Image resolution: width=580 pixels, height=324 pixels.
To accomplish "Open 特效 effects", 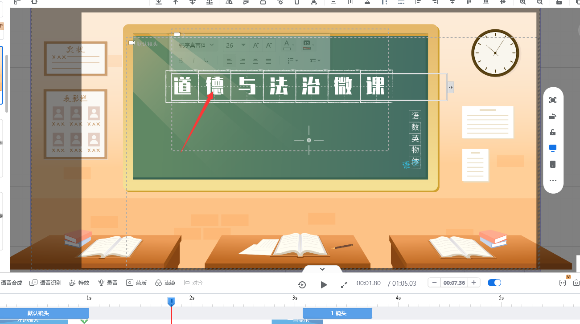I will pyautogui.click(x=80, y=283).
